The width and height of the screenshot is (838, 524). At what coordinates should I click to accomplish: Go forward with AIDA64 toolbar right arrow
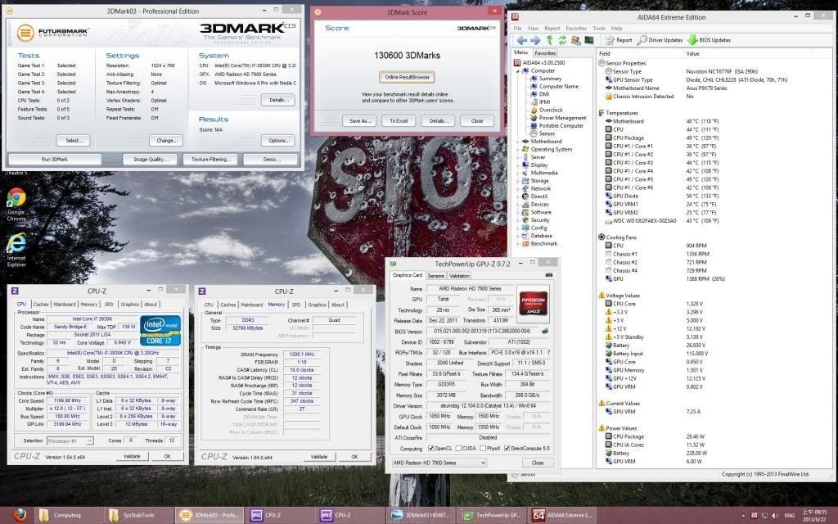point(535,40)
